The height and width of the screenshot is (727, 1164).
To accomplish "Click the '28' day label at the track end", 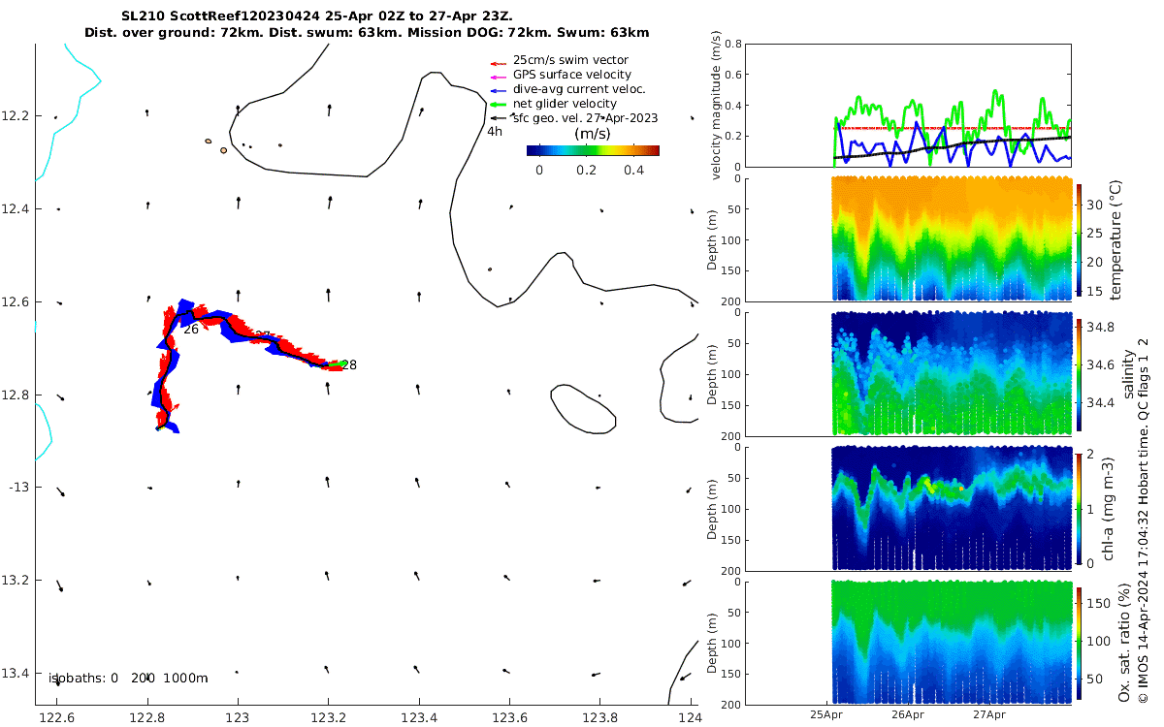I will tap(349, 365).
